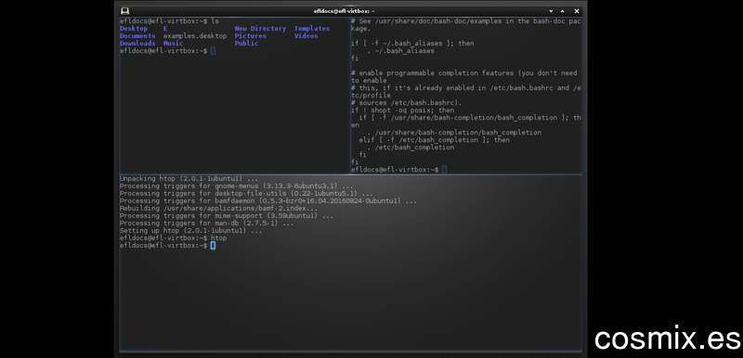The image size is (743, 358).
Task: Click the '. ~/.bash_aliases' line in right pane
Action: click(400, 51)
